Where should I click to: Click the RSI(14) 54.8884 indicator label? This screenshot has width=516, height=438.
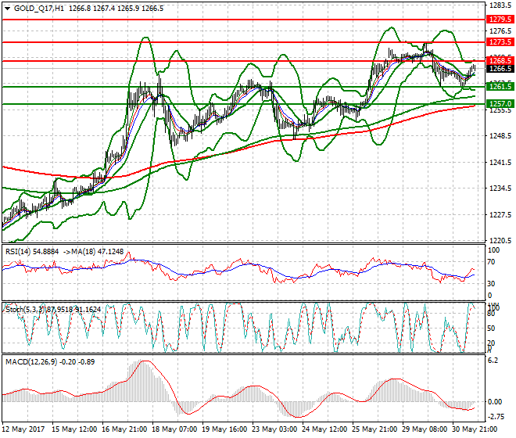click(x=32, y=252)
